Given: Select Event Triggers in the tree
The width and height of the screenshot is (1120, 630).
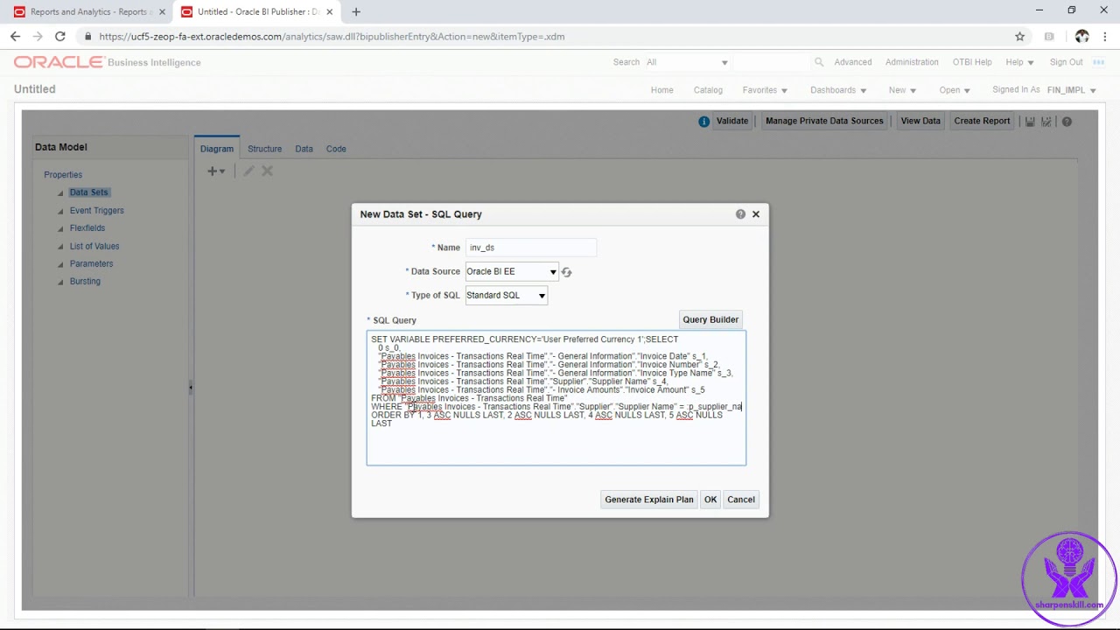Looking at the screenshot, I should pos(96,211).
